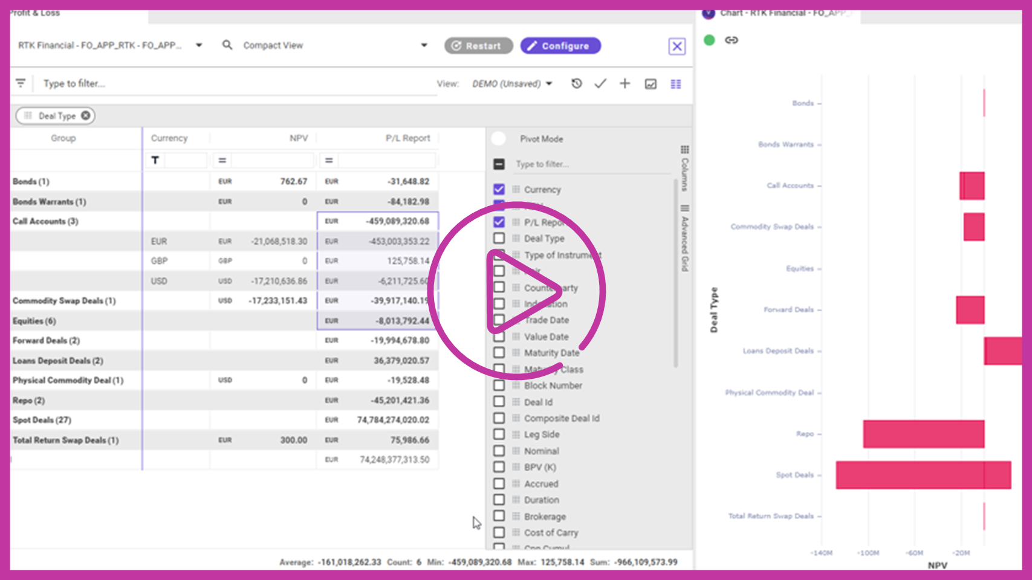Remove the Deal Type group chip
This screenshot has width=1032, height=580.
pos(86,115)
